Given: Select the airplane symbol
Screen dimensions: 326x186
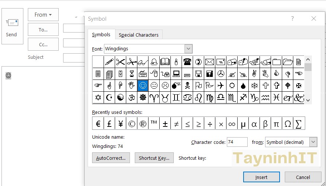Looking at the screenshot, I should (221, 85).
